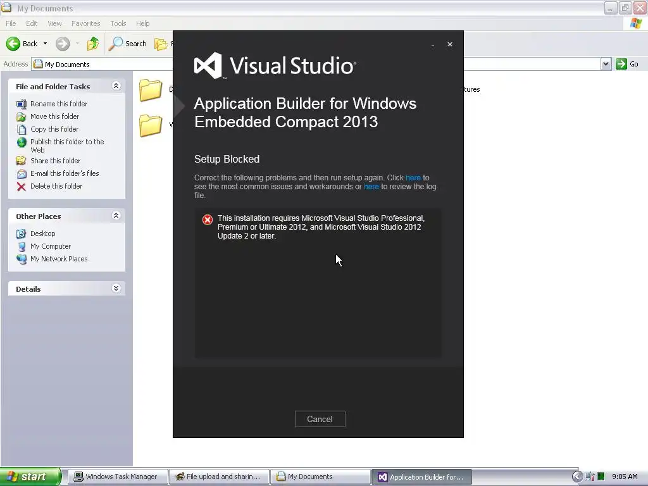Click the E-mail this folder's files icon
This screenshot has height=486, width=648.
[x=22, y=174]
